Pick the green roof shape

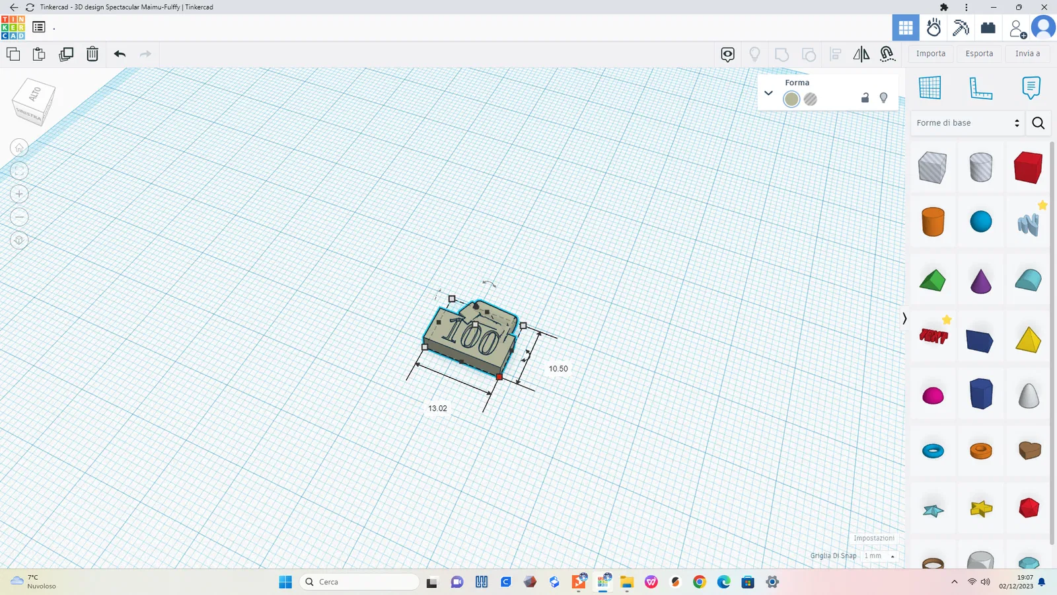point(932,280)
